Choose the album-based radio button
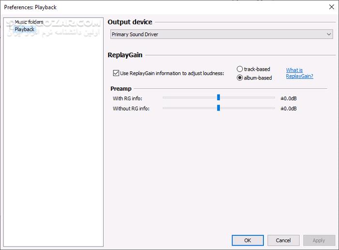The image size is (339, 250). pos(240,78)
